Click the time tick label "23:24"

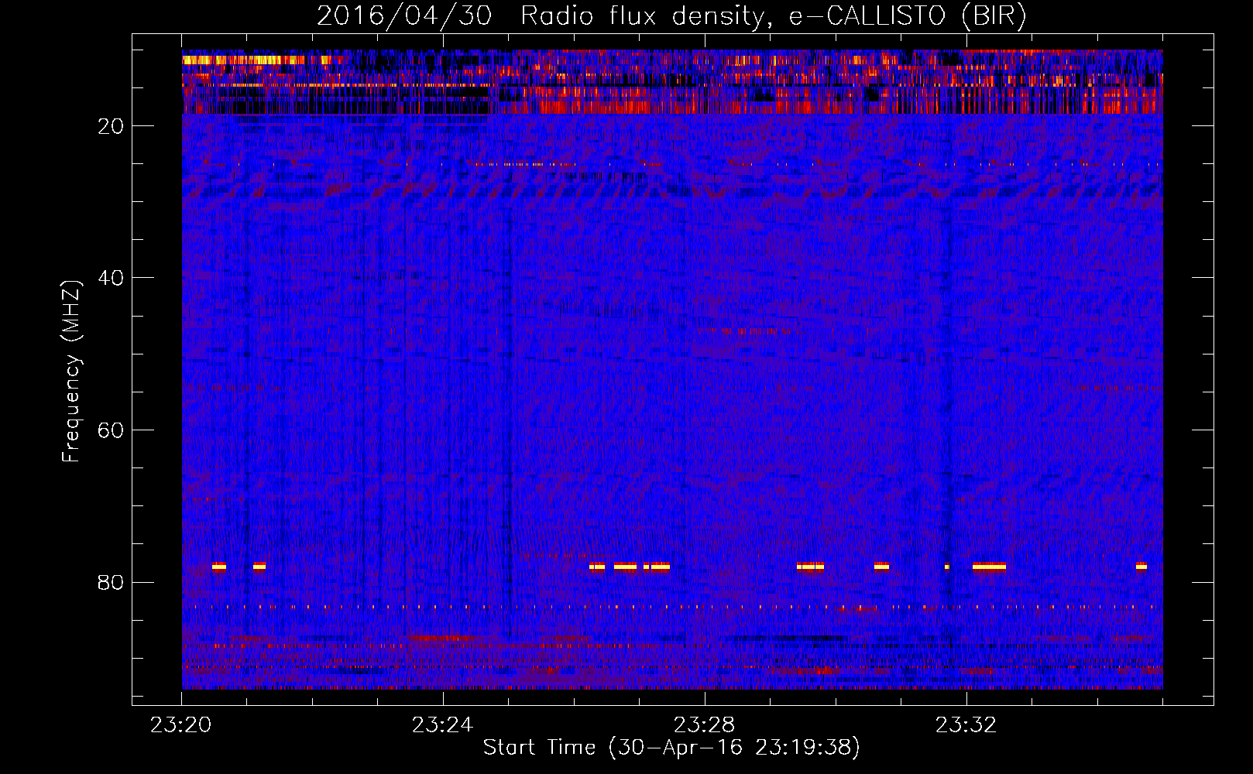[443, 725]
